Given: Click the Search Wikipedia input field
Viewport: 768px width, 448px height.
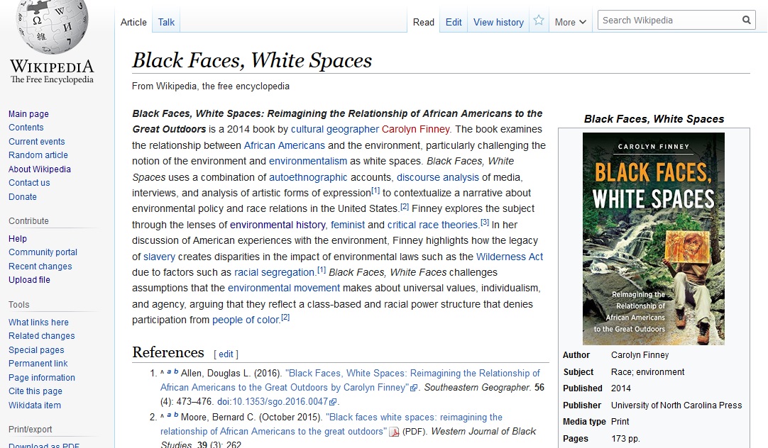Looking at the screenshot, I should click(669, 21).
